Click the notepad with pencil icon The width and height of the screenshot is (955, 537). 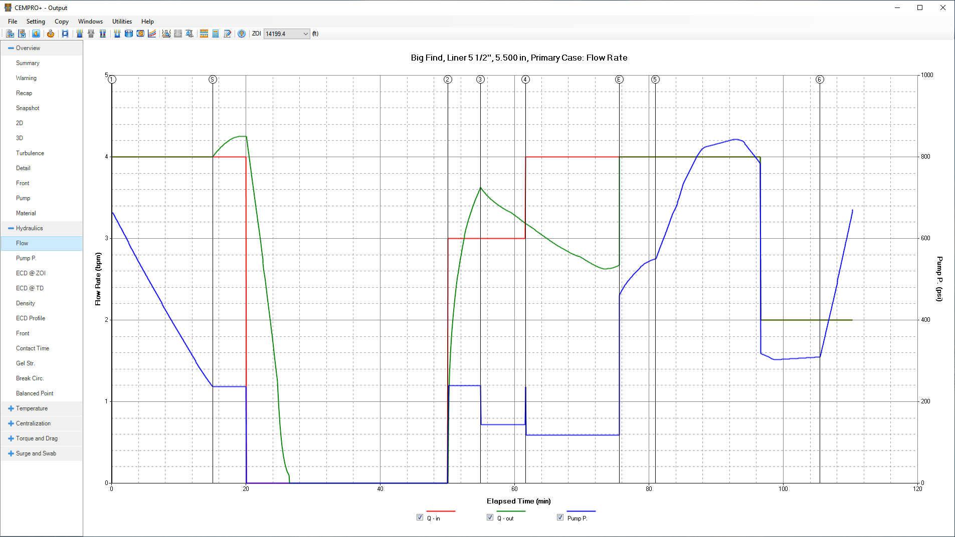tap(228, 34)
